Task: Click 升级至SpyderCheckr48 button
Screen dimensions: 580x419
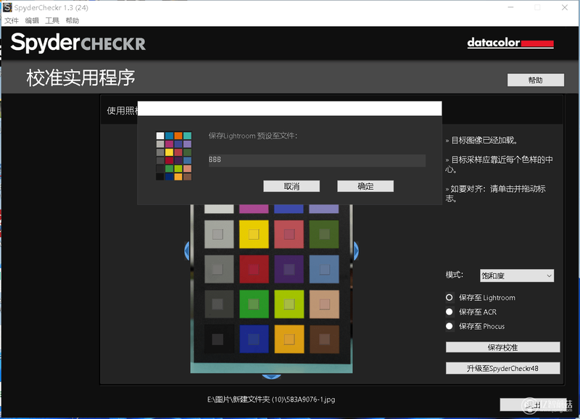Action: click(502, 368)
